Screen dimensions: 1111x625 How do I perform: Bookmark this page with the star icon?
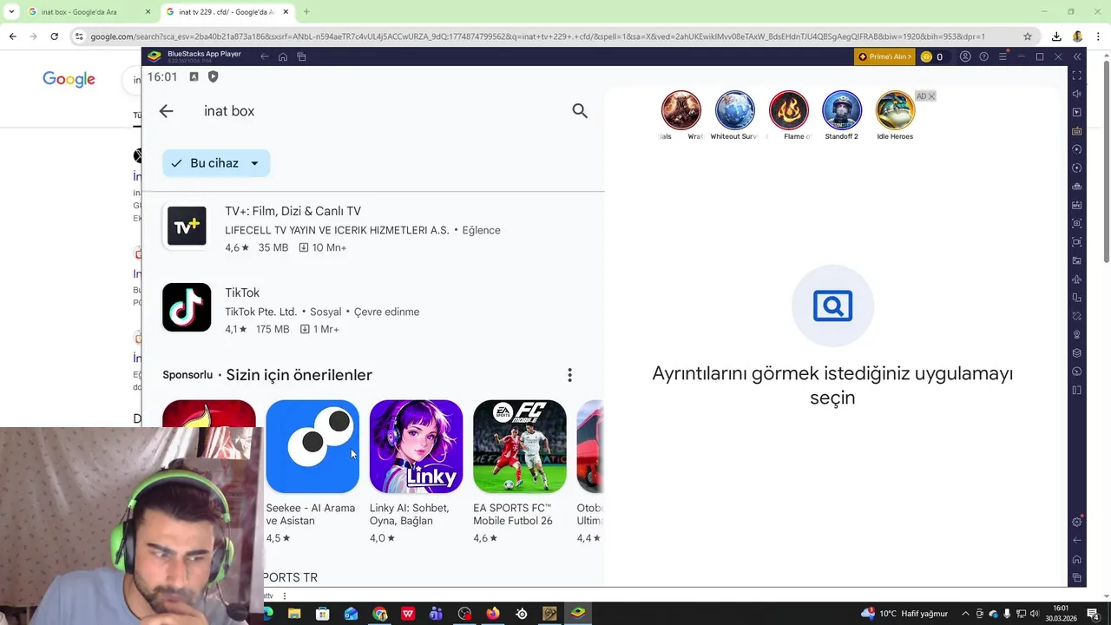[x=1028, y=36]
